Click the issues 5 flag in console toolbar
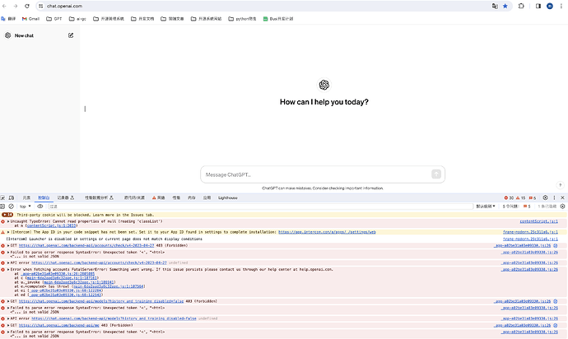 (527, 207)
